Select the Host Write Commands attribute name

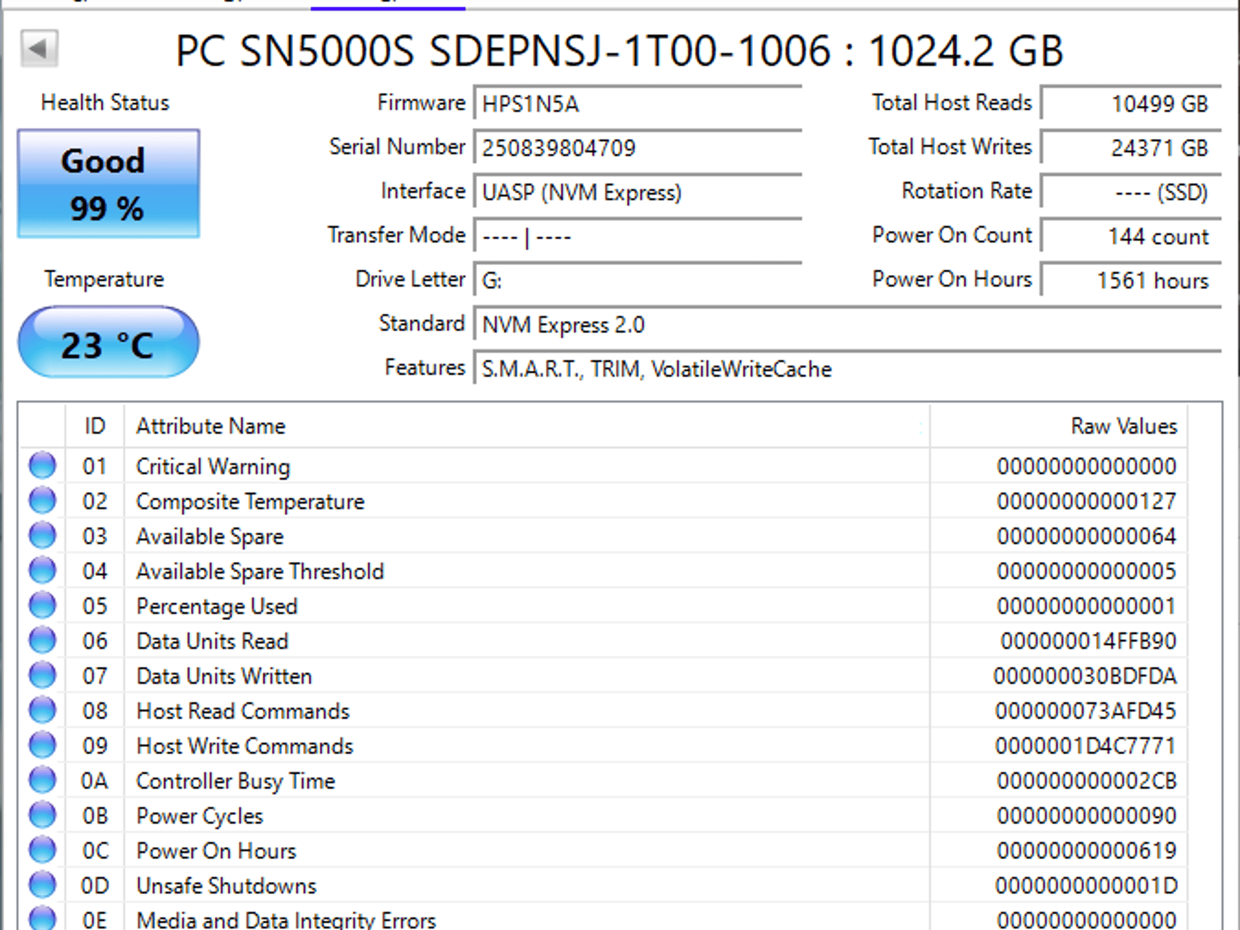tap(245, 746)
